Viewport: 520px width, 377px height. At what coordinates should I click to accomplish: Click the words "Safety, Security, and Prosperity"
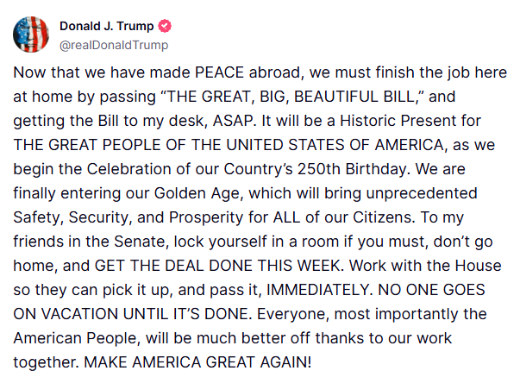[x=128, y=217]
